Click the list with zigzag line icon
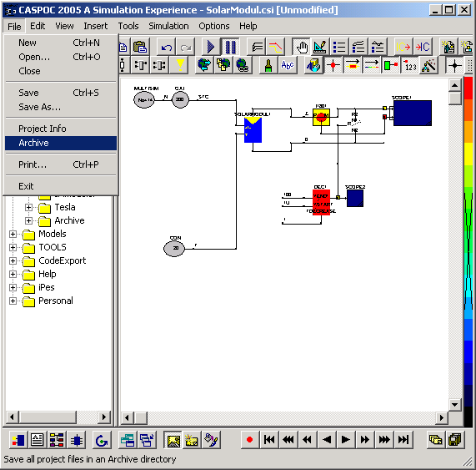476x470 pixels. [378, 47]
